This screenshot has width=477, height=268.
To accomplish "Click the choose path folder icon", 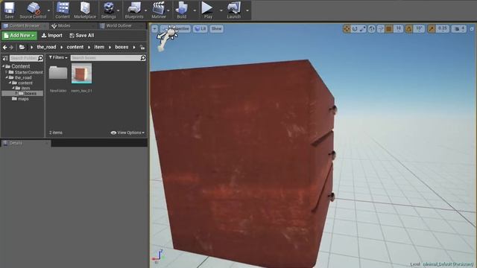I will click(x=22, y=47).
